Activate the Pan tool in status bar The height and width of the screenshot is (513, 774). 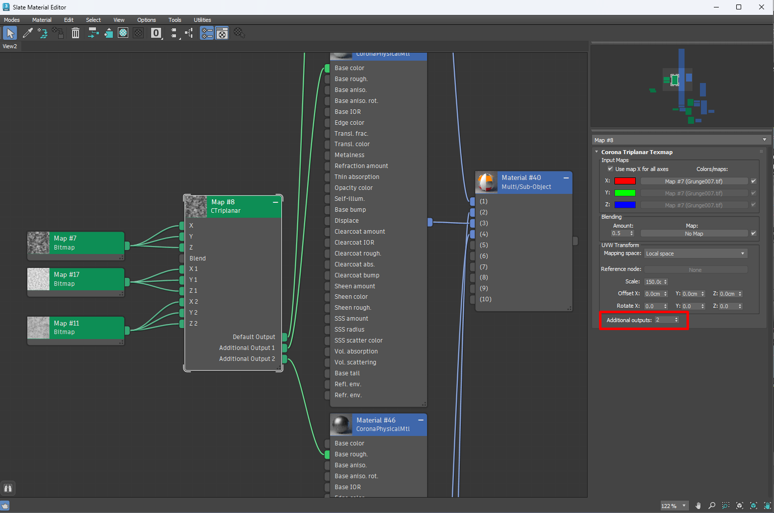(x=698, y=506)
